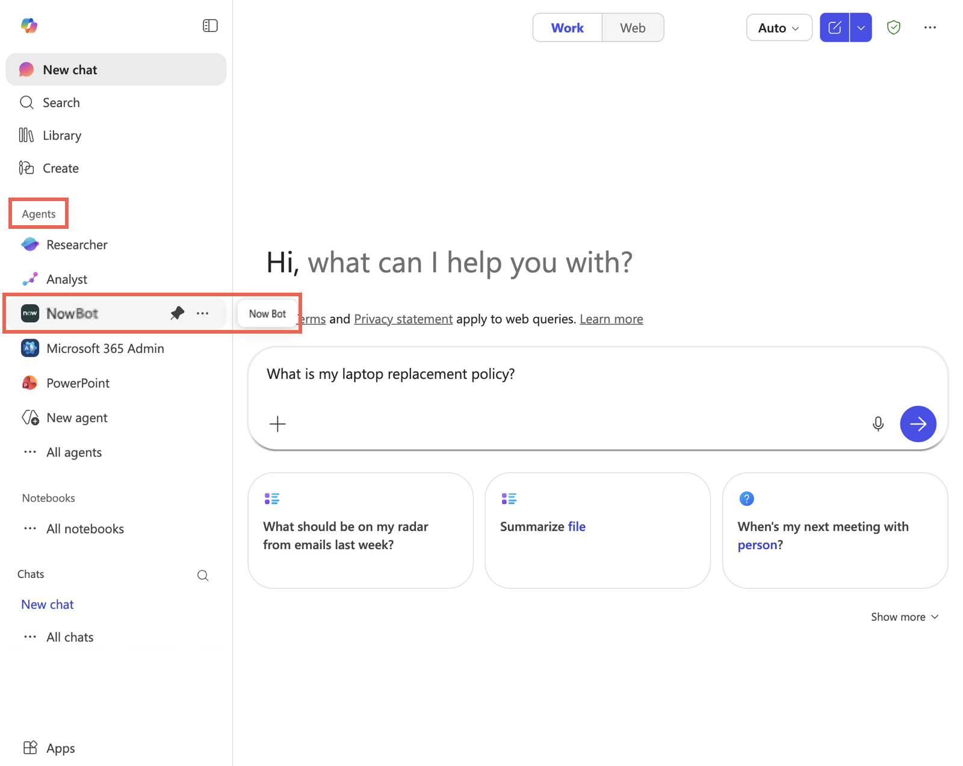Show All agents list
The image size is (963, 766).
(x=116, y=452)
